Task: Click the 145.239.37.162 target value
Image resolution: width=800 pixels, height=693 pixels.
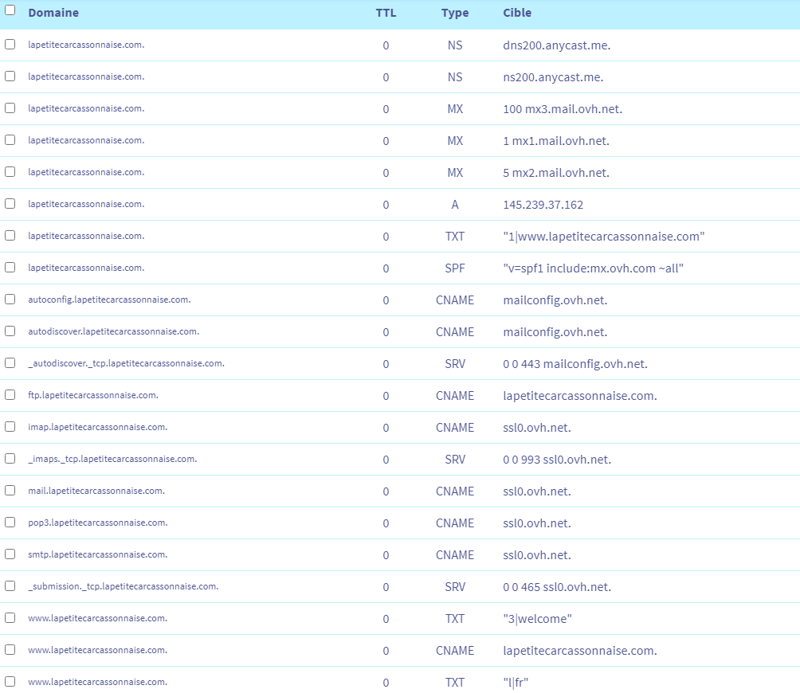Action: tap(543, 205)
